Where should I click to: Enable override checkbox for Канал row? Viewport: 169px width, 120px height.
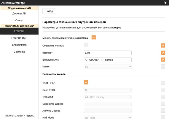click(x=163, y=67)
